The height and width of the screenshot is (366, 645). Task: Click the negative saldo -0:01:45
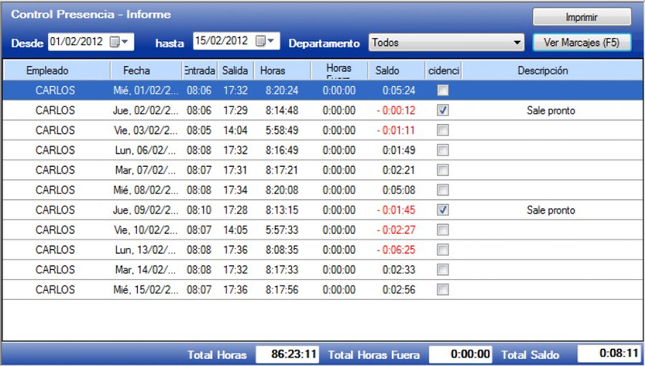(396, 210)
